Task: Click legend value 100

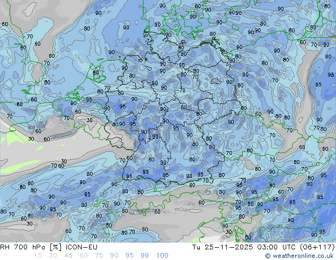Action: point(162,256)
